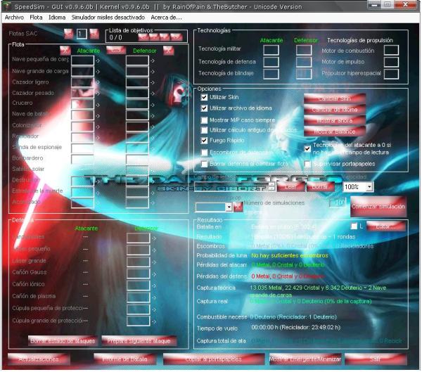Click the defender arrow for Cazador pesado
This screenshot has height=372, width=422.
click(x=153, y=94)
